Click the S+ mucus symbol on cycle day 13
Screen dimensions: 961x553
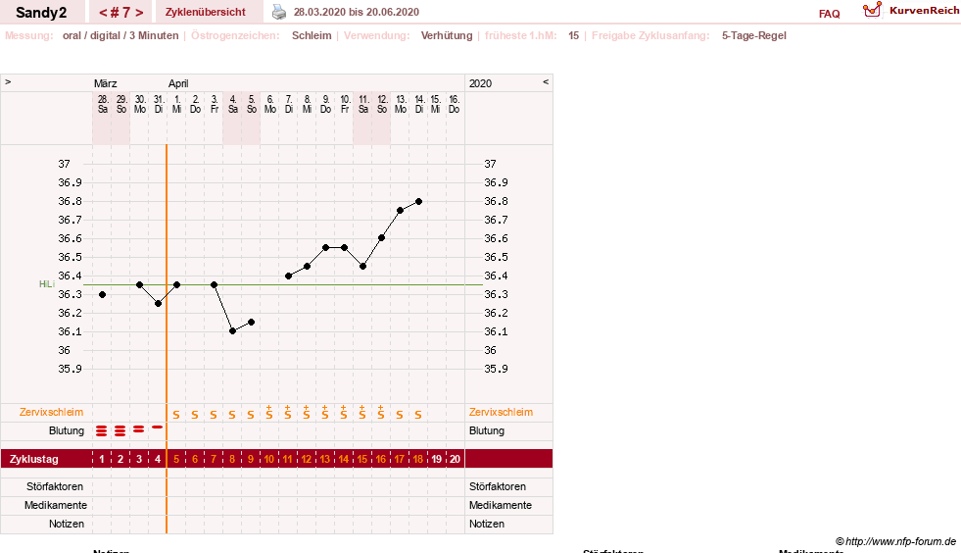coord(325,413)
